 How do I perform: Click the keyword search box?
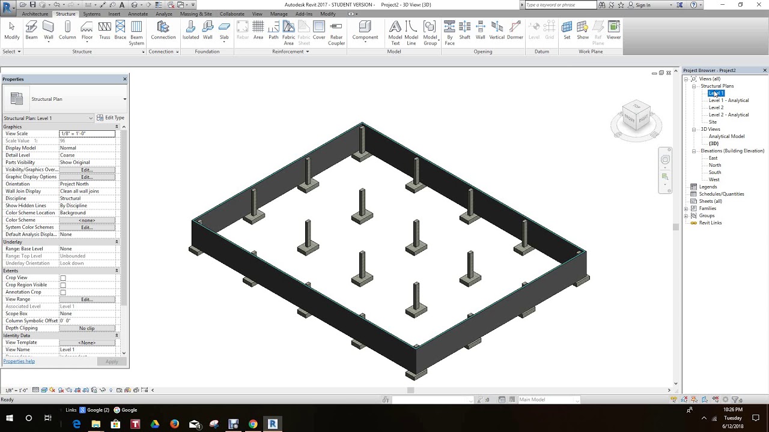coord(561,5)
